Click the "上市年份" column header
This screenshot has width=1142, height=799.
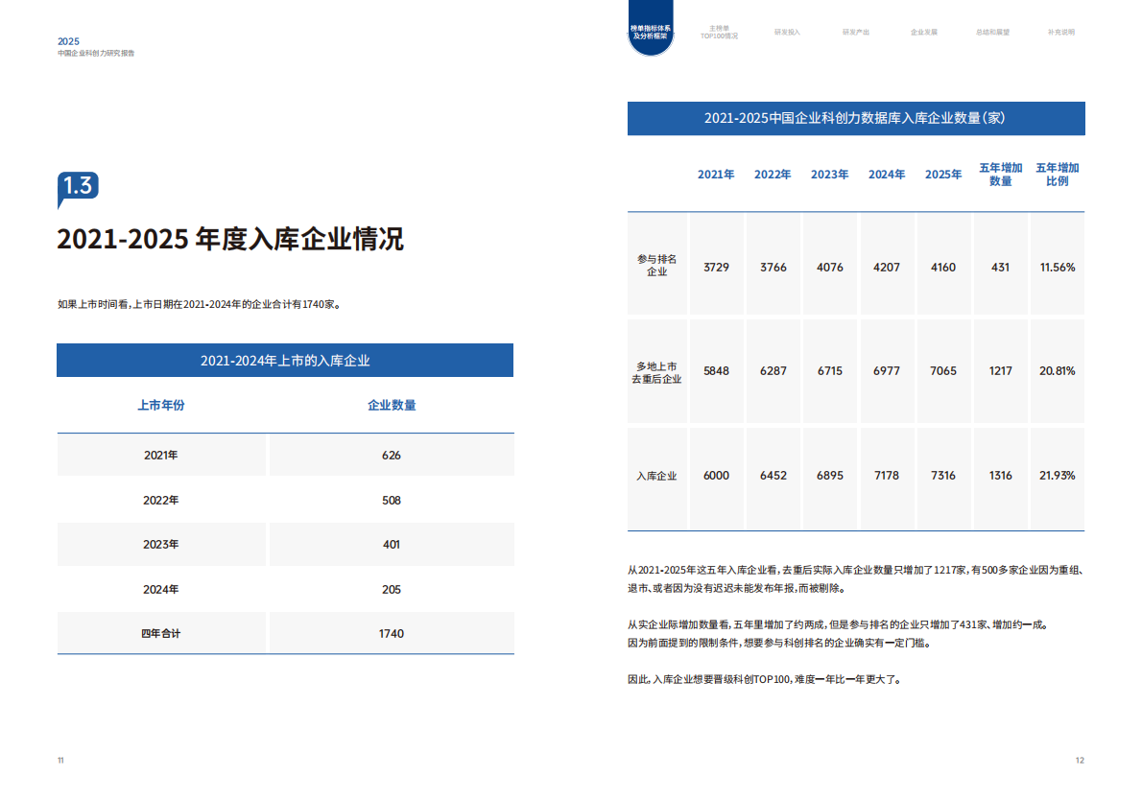click(x=161, y=405)
